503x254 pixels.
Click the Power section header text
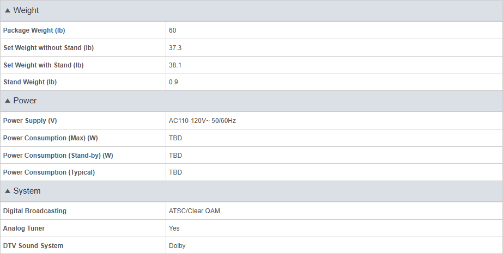(x=25, y=101)
